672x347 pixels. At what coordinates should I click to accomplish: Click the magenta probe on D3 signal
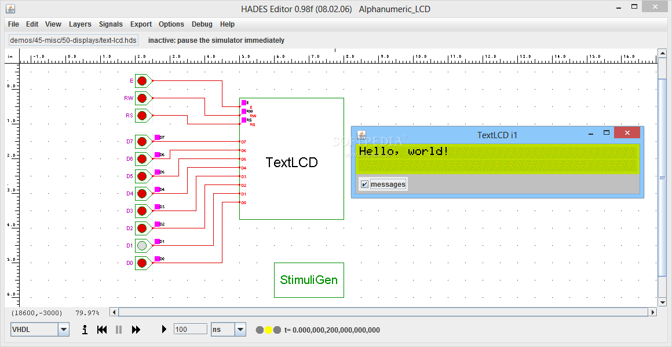pos(157,206)
